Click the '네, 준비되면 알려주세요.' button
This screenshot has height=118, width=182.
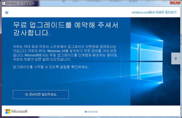[41, 95]
